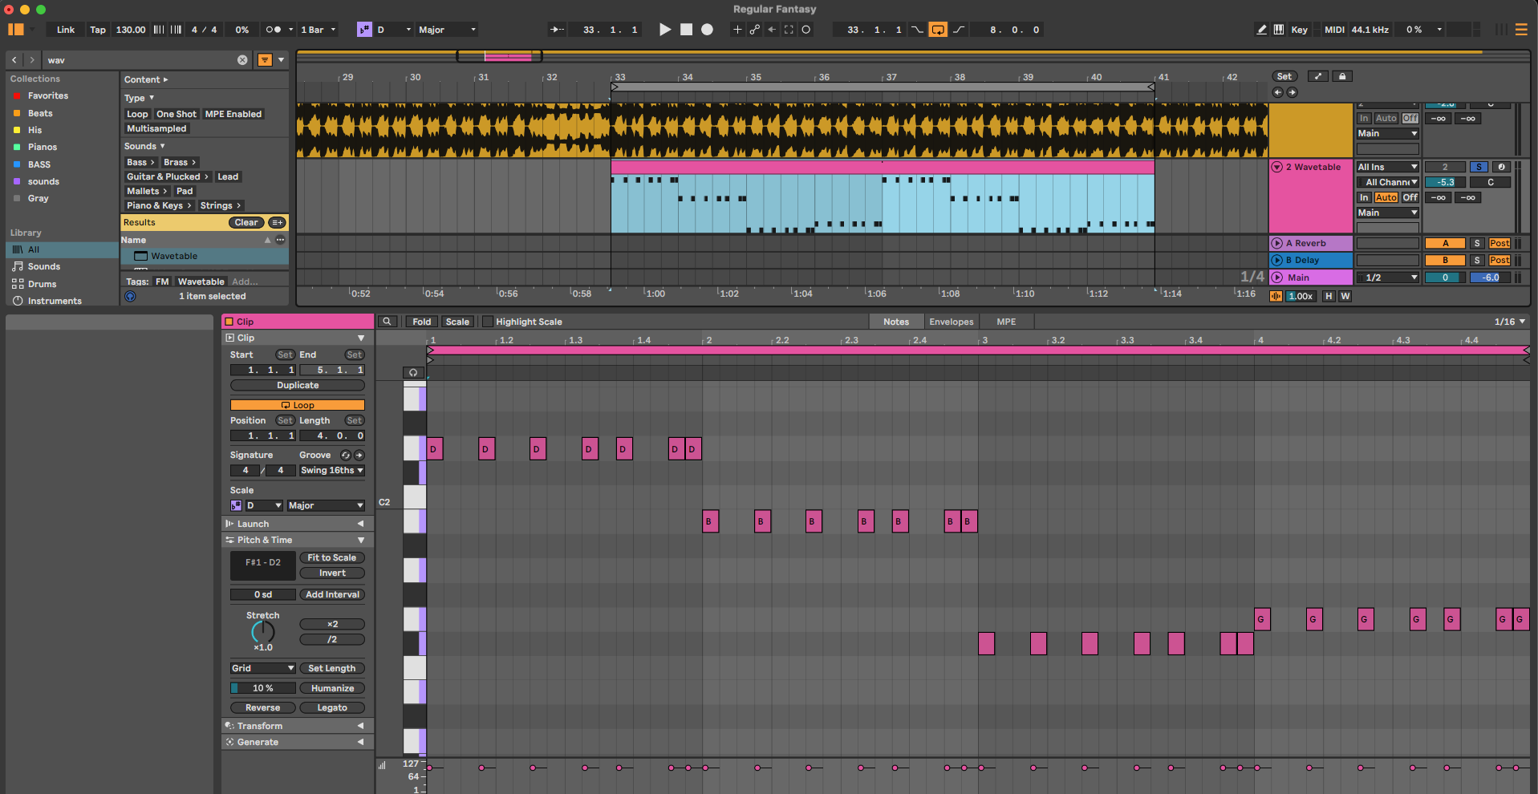Screen dimensions: 1538x794
Task: Toggle the Punch-Out switch icon
Action: tap(959, 30)
